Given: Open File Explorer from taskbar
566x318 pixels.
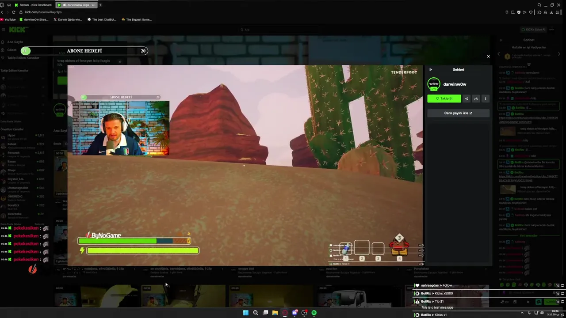Looking at the screenshot, I should 275,313.
